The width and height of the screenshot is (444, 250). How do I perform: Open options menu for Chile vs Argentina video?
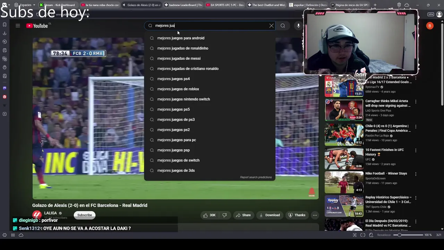tap(416, 127)
